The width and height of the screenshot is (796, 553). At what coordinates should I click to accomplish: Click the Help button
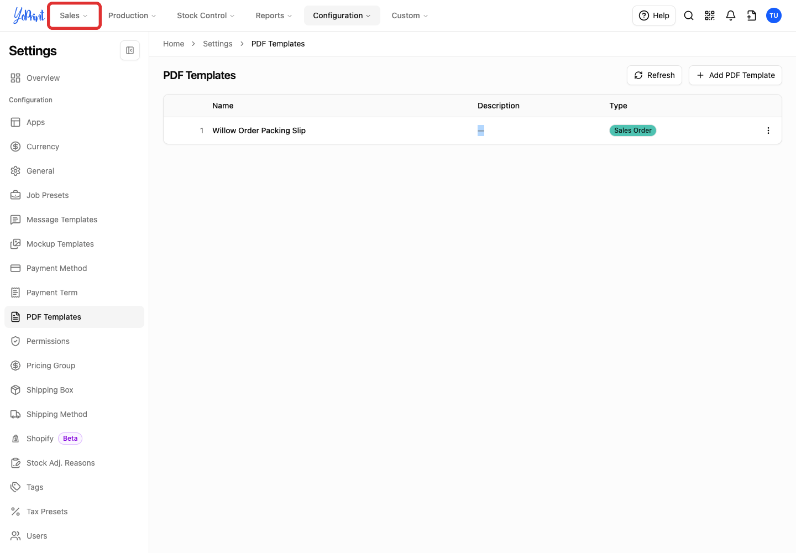(x=654, y=15)
